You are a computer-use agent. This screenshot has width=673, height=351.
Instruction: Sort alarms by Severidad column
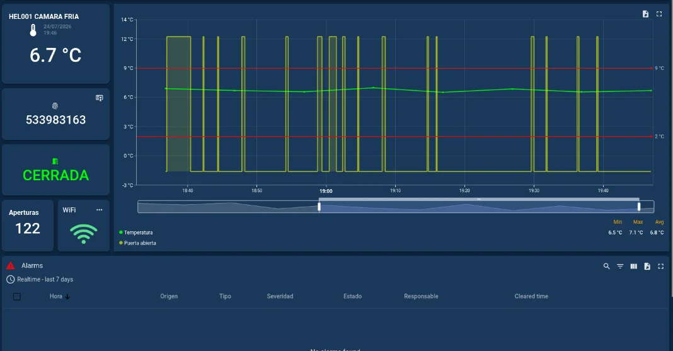pyautogui.click(x=280, y=296)
